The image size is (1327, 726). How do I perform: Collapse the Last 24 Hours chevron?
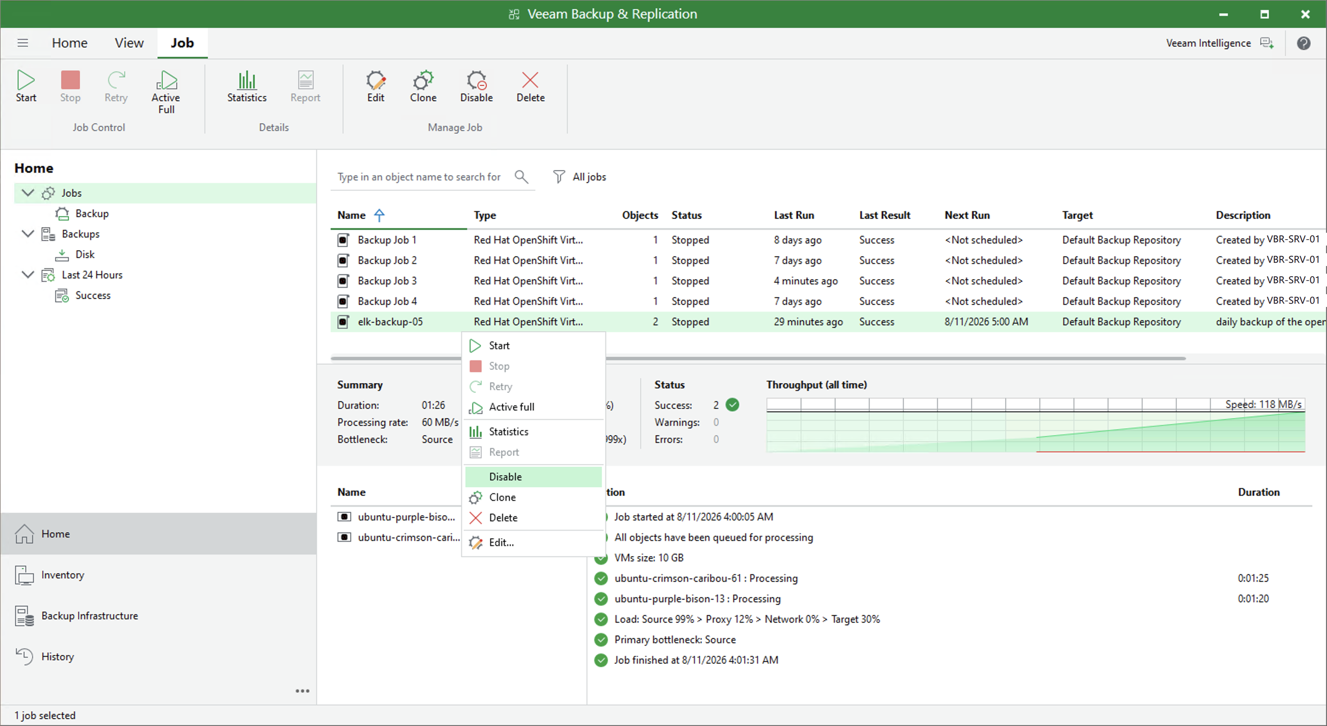coord(28,275)
